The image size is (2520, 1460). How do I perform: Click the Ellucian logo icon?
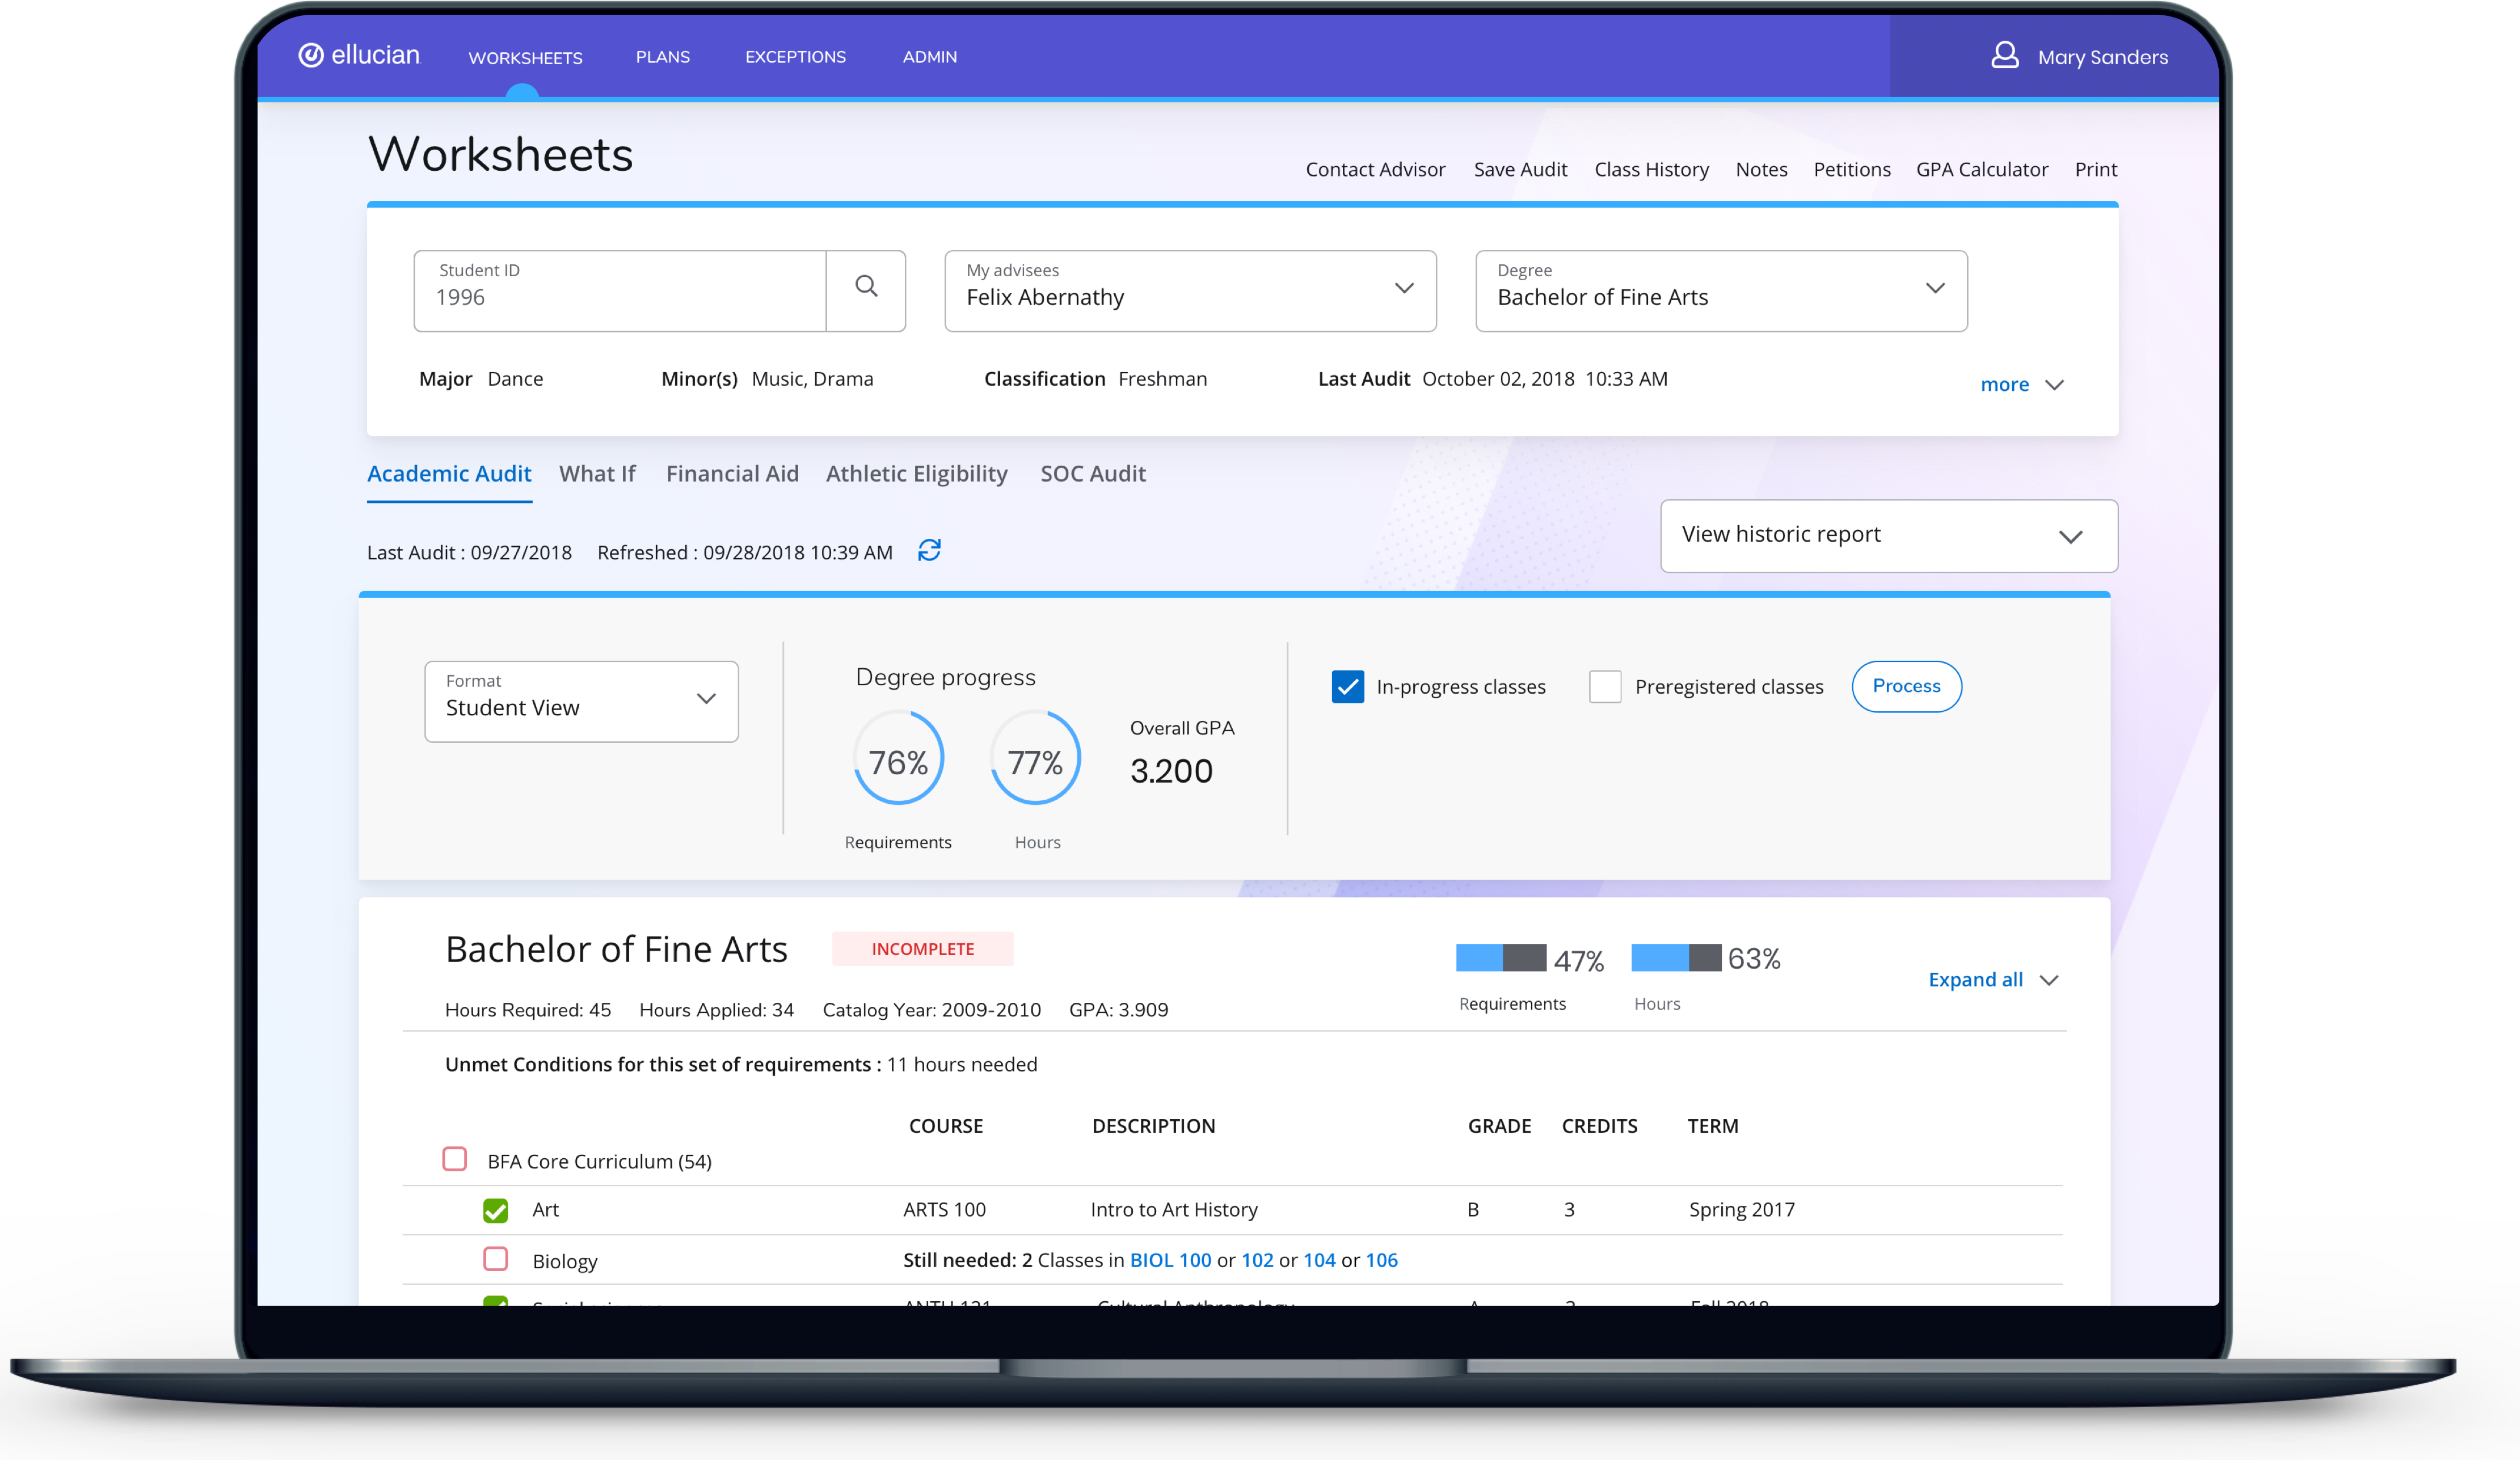click(311, 55)
